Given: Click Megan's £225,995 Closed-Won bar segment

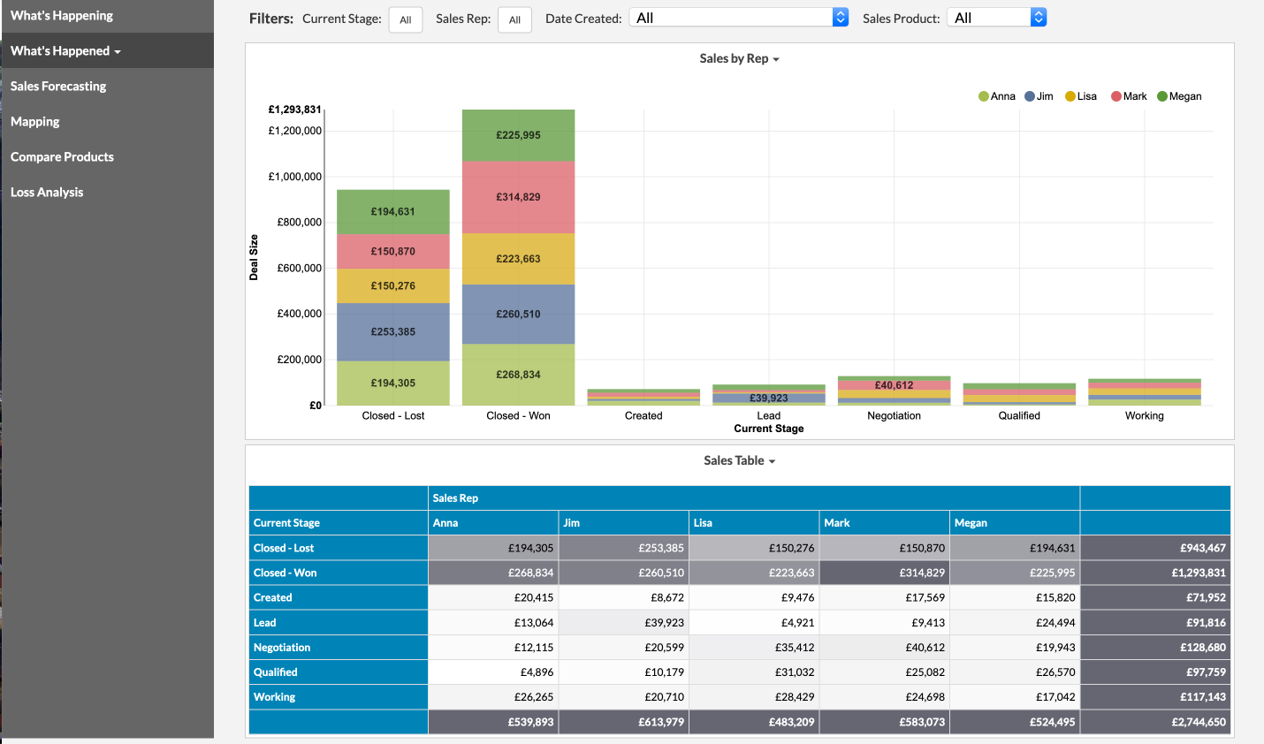Looking at the screenshot, I should point(518,137).
